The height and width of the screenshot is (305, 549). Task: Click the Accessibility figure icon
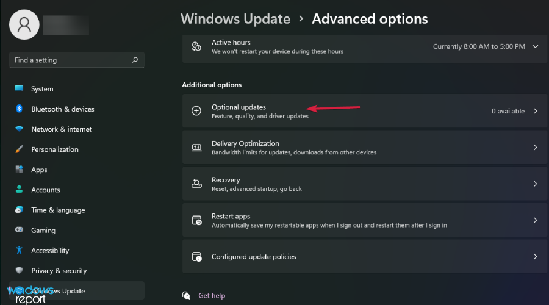coord(19,251)
